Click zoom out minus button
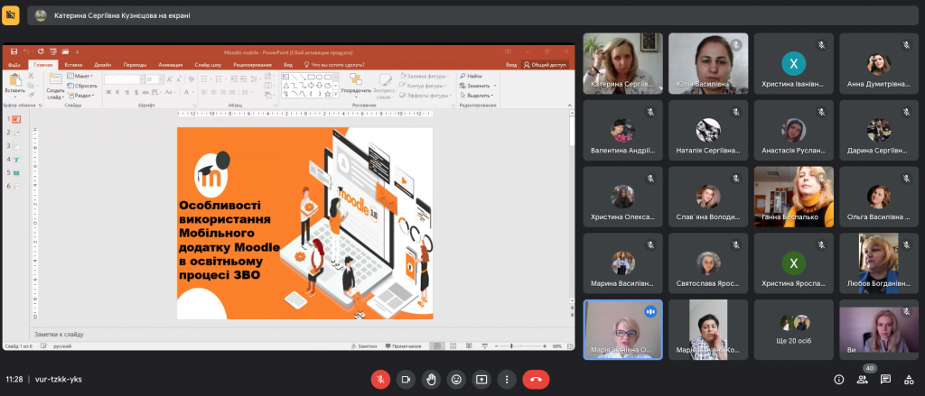925x396 pixels. 497,346
